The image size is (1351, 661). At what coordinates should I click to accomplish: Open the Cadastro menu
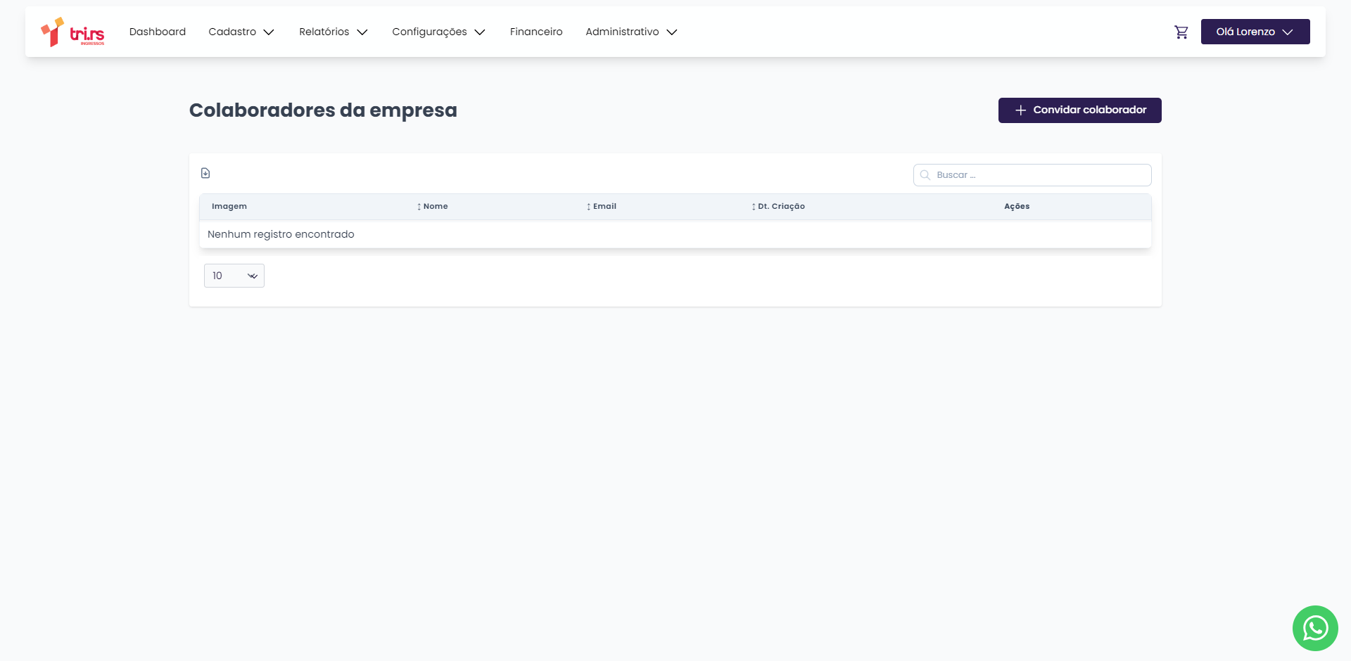(241, 32)
